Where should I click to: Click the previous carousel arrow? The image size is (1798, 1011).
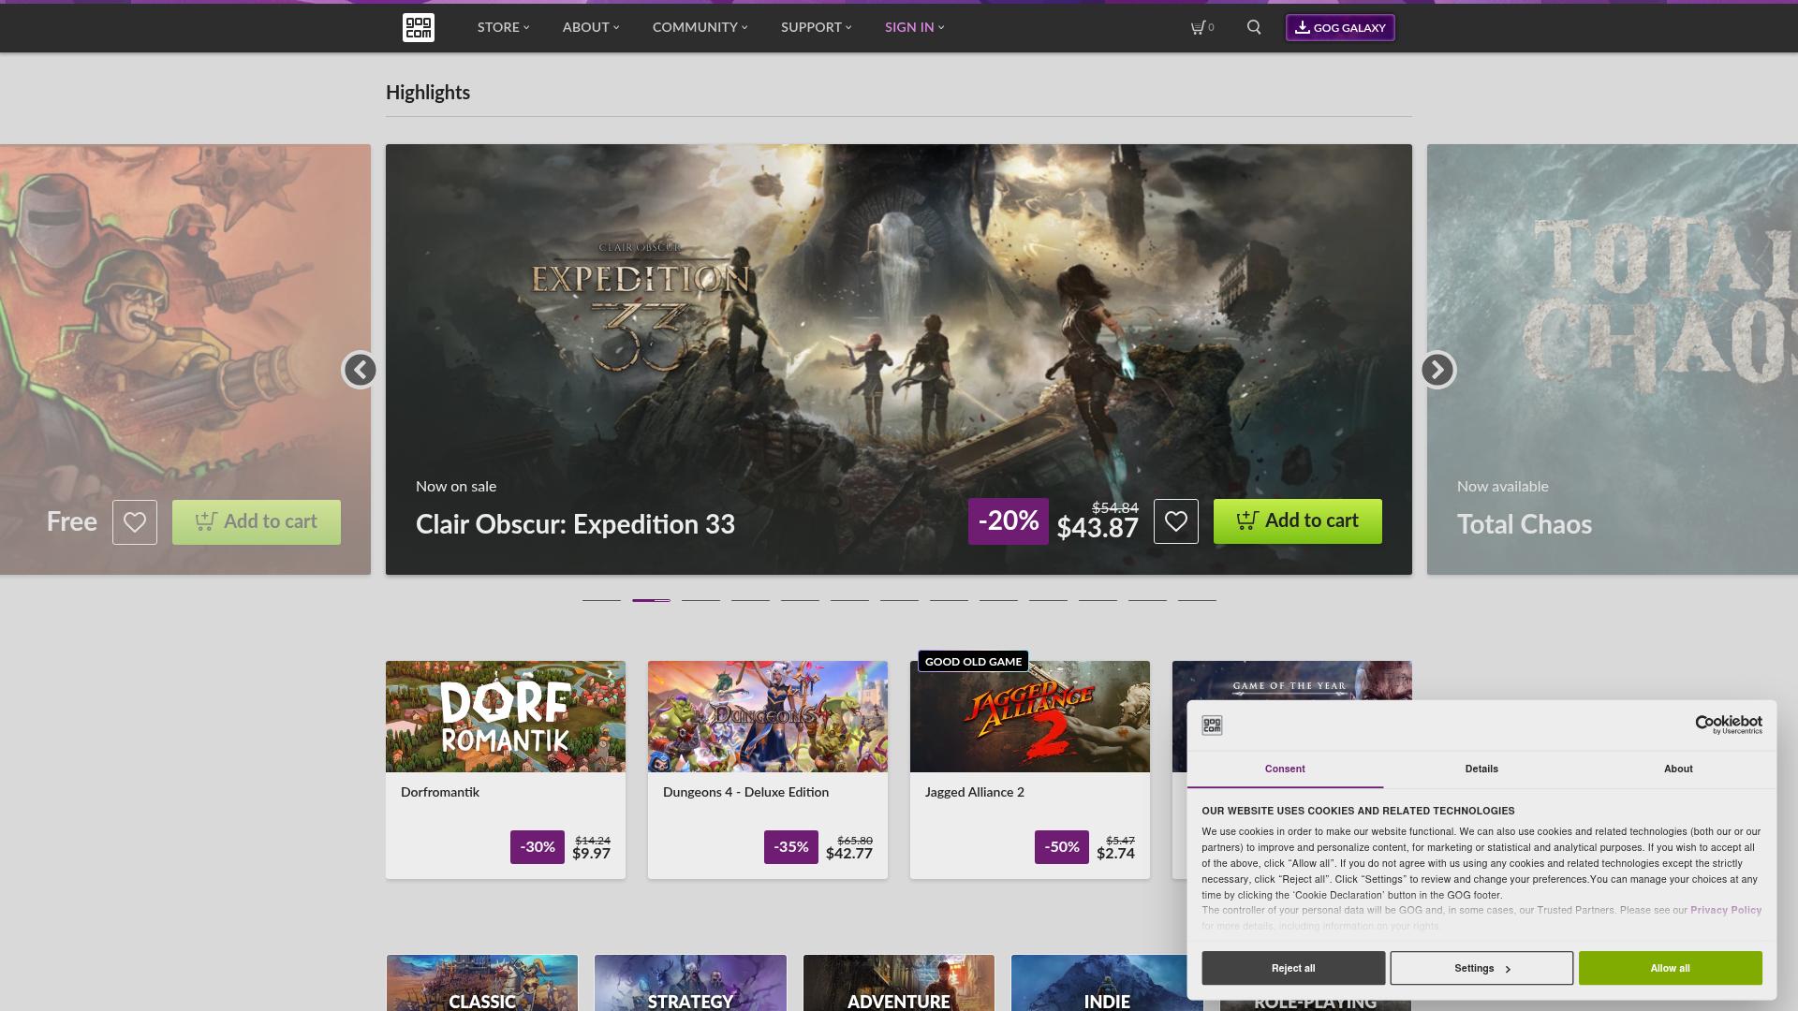(x=361, y=370)
